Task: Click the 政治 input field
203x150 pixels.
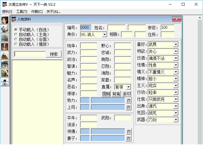Action: (x=89, y=59)
